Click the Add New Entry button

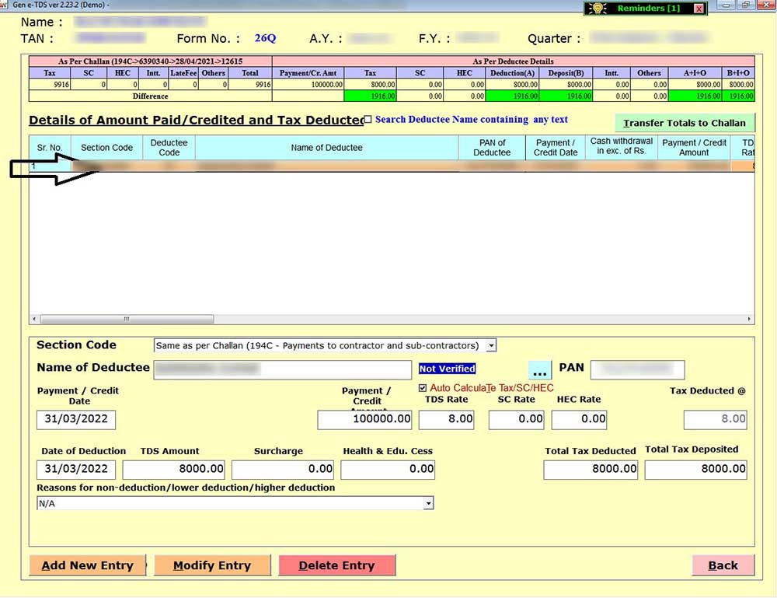87,565
